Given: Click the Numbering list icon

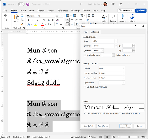Looking at the screenshot, I should click(74, 16).
